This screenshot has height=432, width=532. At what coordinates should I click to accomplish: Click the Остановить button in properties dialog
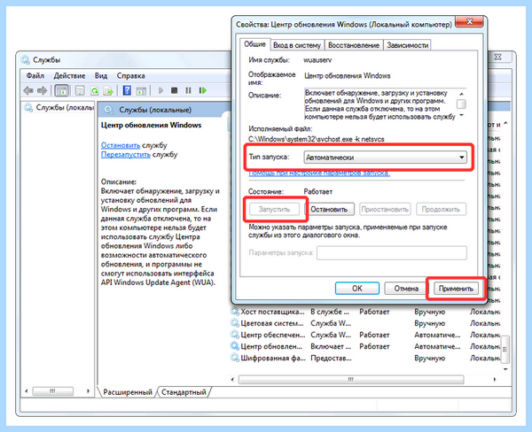329,210
